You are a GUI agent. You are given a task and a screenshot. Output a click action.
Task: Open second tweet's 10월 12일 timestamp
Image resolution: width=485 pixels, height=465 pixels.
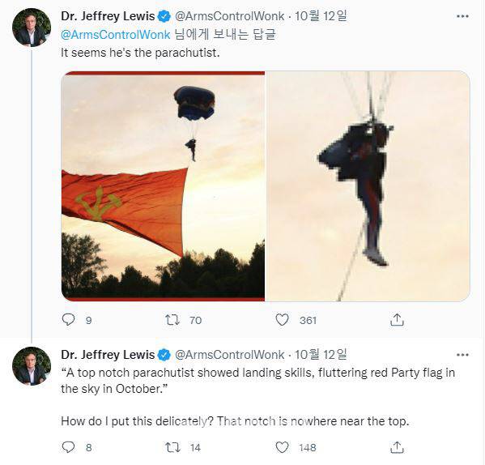(321, 355)
